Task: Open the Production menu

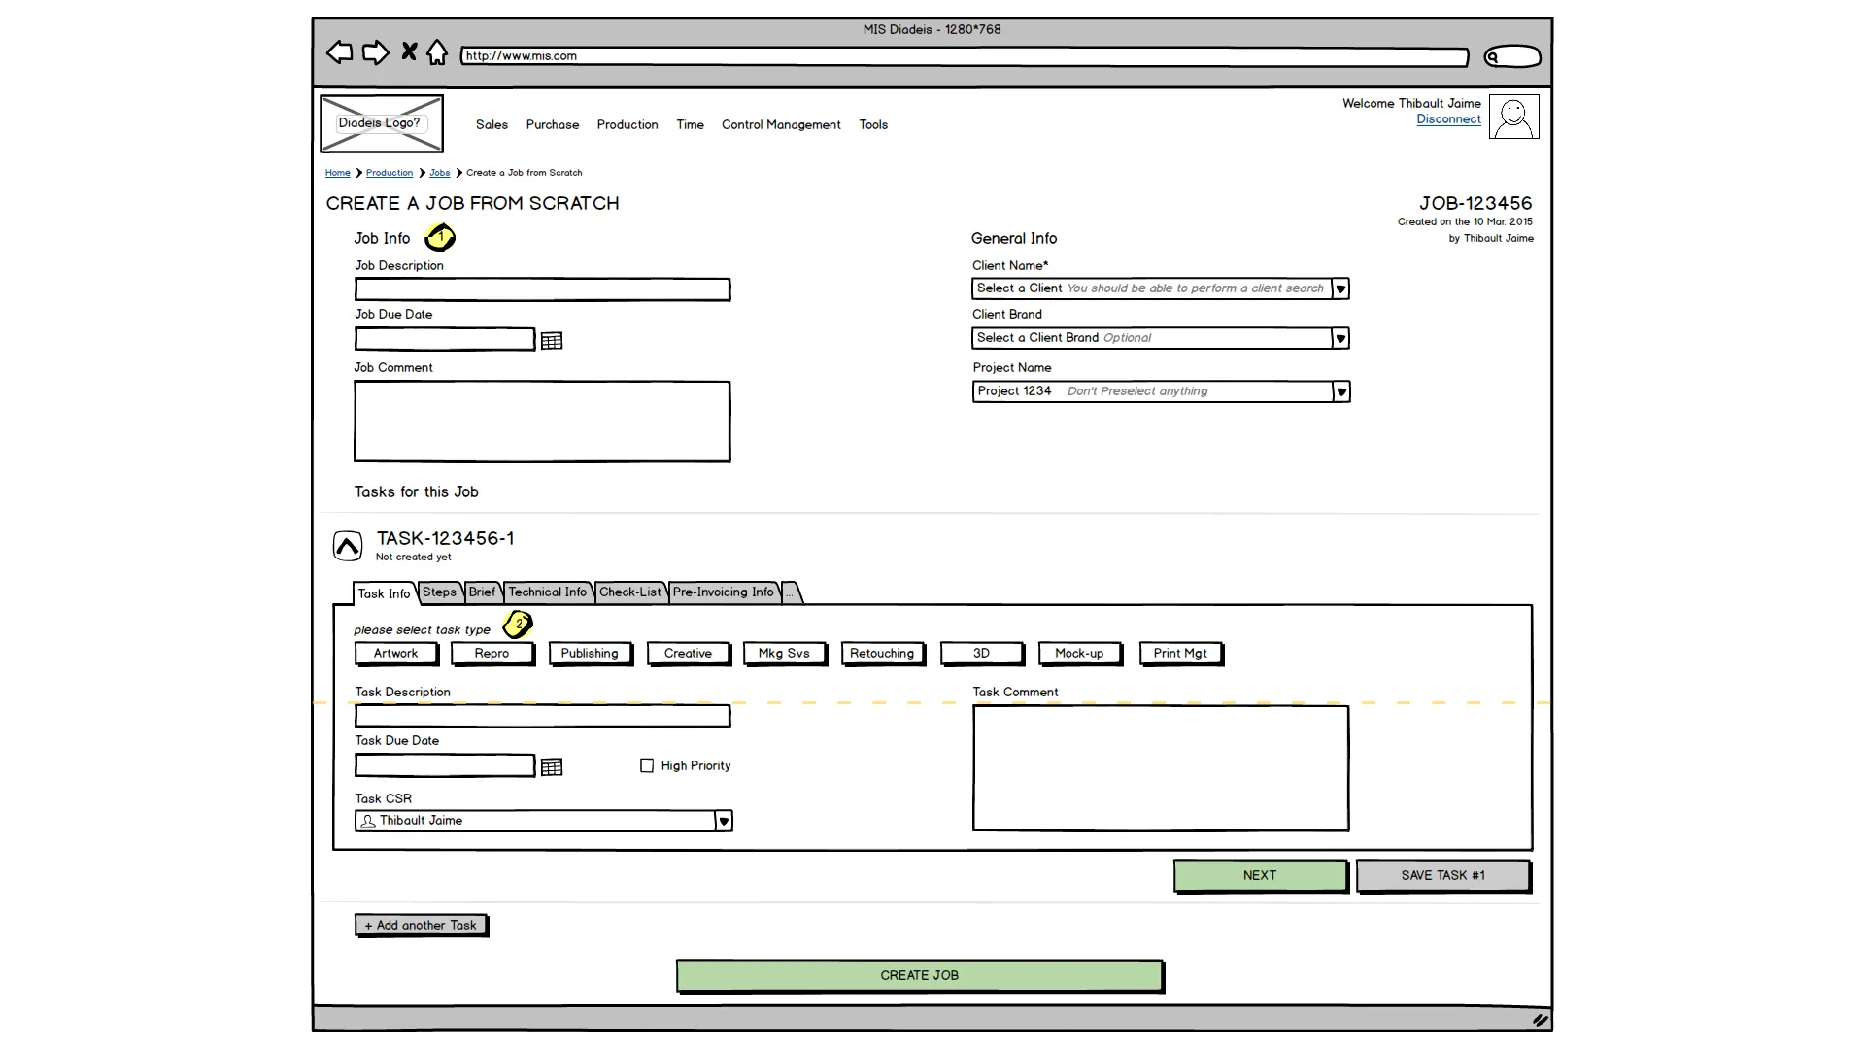Action: (x=627, y=124)
